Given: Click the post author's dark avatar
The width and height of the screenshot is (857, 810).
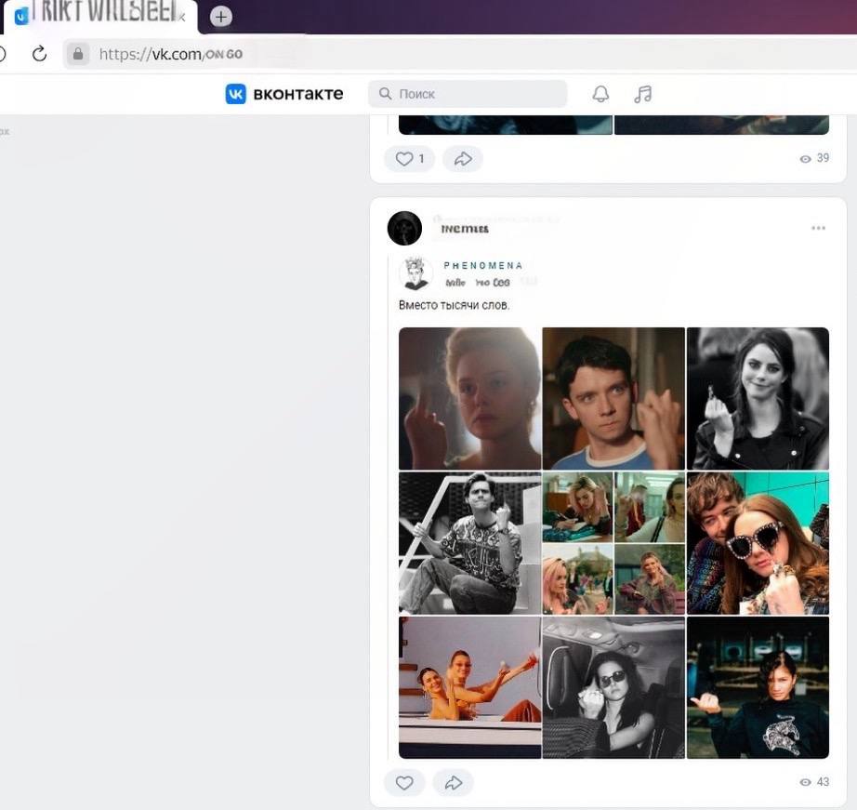Looking at the screenshot, I should [x=404, y=228].
